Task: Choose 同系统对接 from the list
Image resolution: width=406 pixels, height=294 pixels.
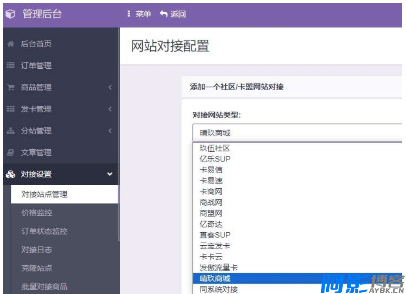Action: click(298, 289)
